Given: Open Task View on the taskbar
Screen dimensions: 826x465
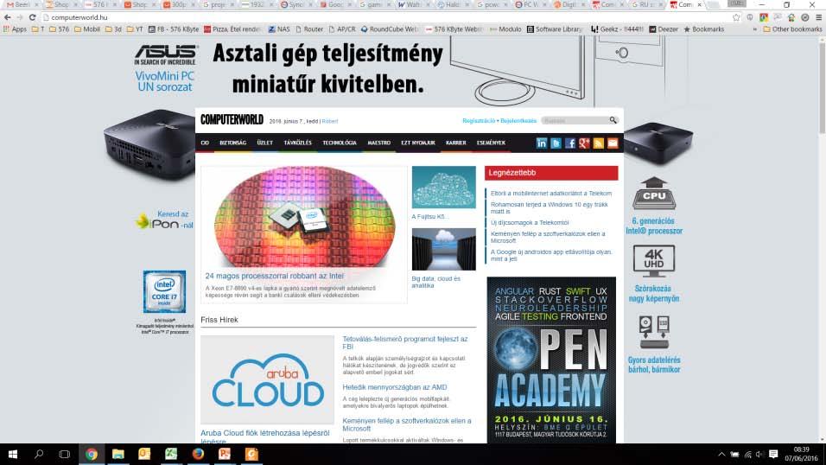Looking at the screenshot, I should 64,454.
